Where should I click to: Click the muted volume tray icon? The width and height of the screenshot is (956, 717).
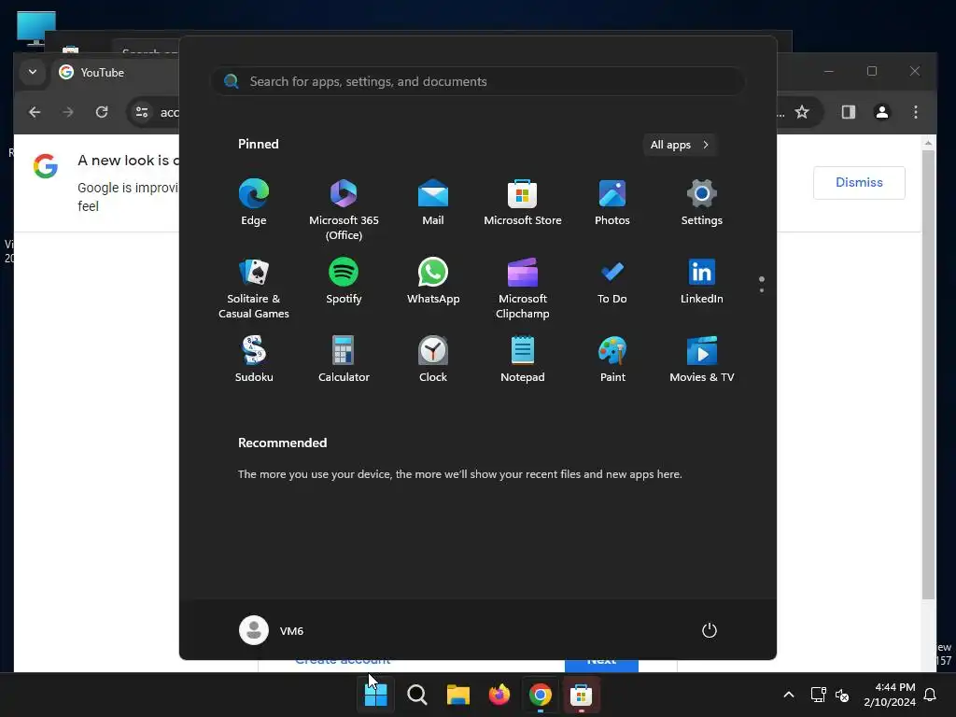pos(842,695)
